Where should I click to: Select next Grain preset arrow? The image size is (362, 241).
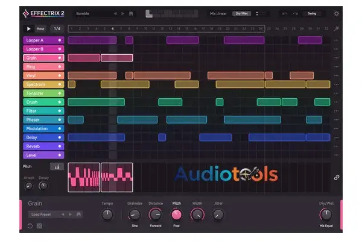point(70,214)
